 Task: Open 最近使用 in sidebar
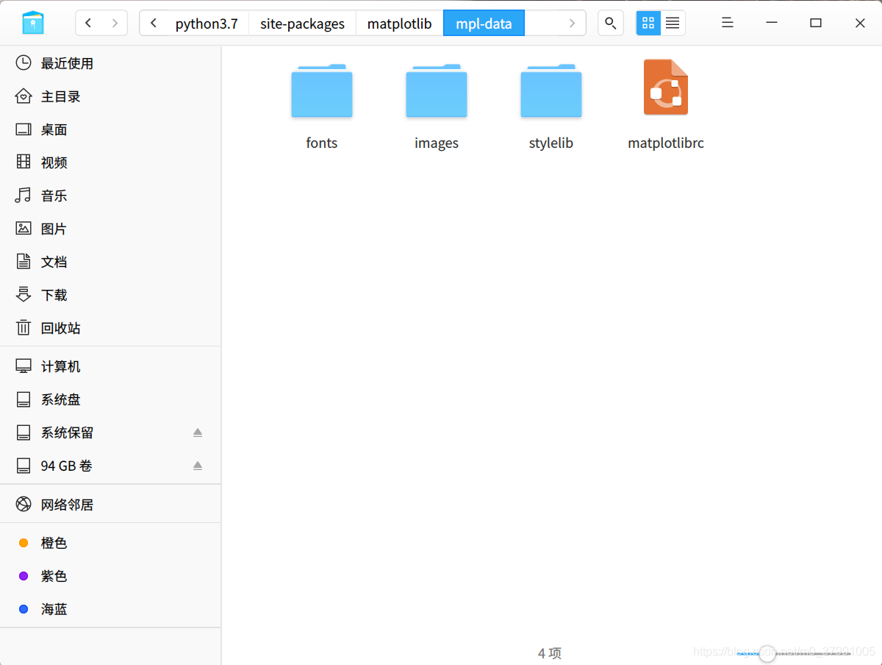click(110, 63)
